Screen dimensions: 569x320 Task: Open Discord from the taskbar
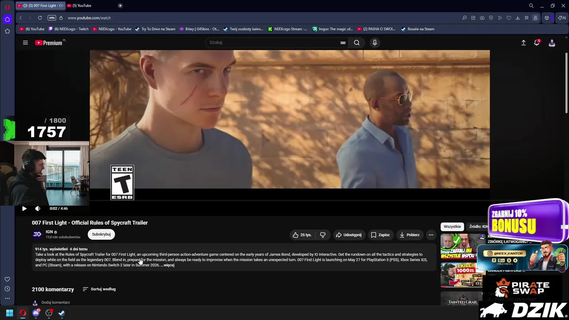tap(36, 313)
